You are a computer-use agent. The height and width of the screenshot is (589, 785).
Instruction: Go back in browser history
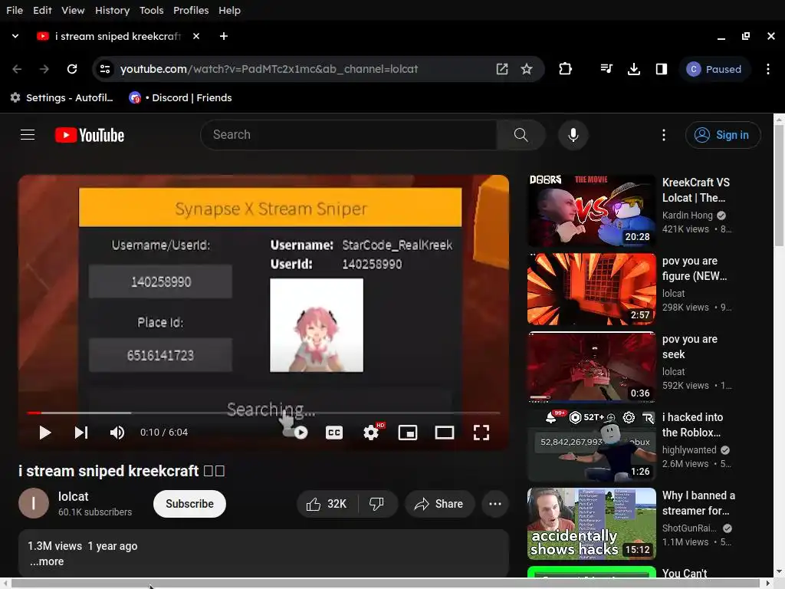click(x=17, y=69)
